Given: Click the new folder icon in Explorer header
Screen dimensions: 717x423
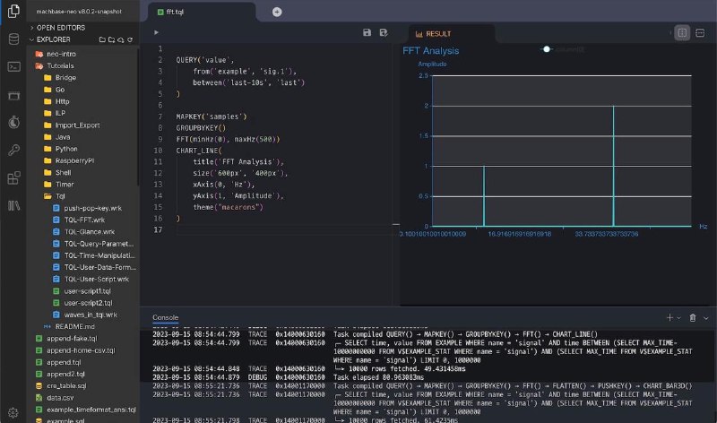Looking at the screenshot, I should [x=111, y=39].
